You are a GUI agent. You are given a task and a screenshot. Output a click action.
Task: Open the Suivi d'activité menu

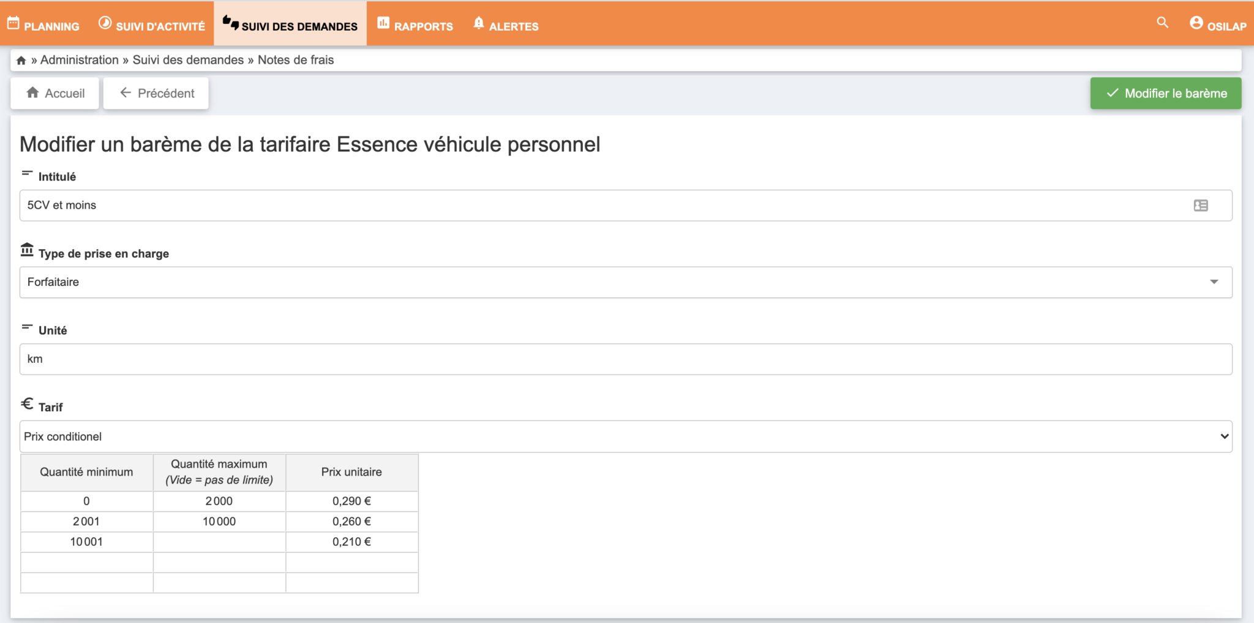[152, 23]
